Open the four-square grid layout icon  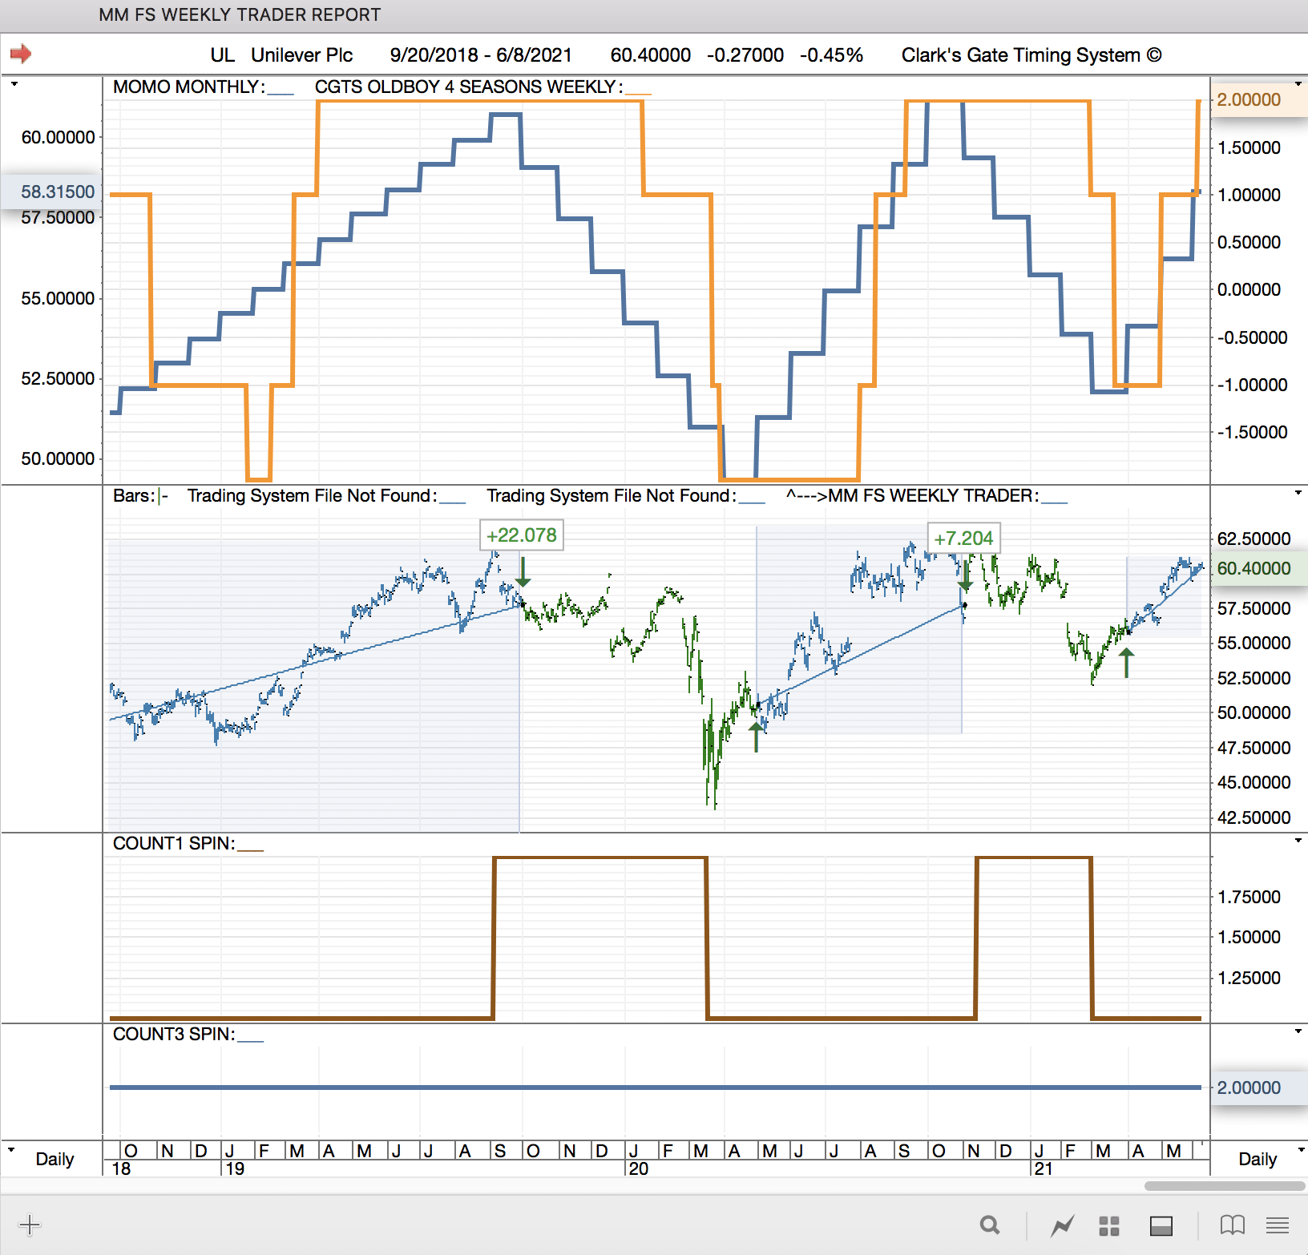click(x=1109, y=1225)
